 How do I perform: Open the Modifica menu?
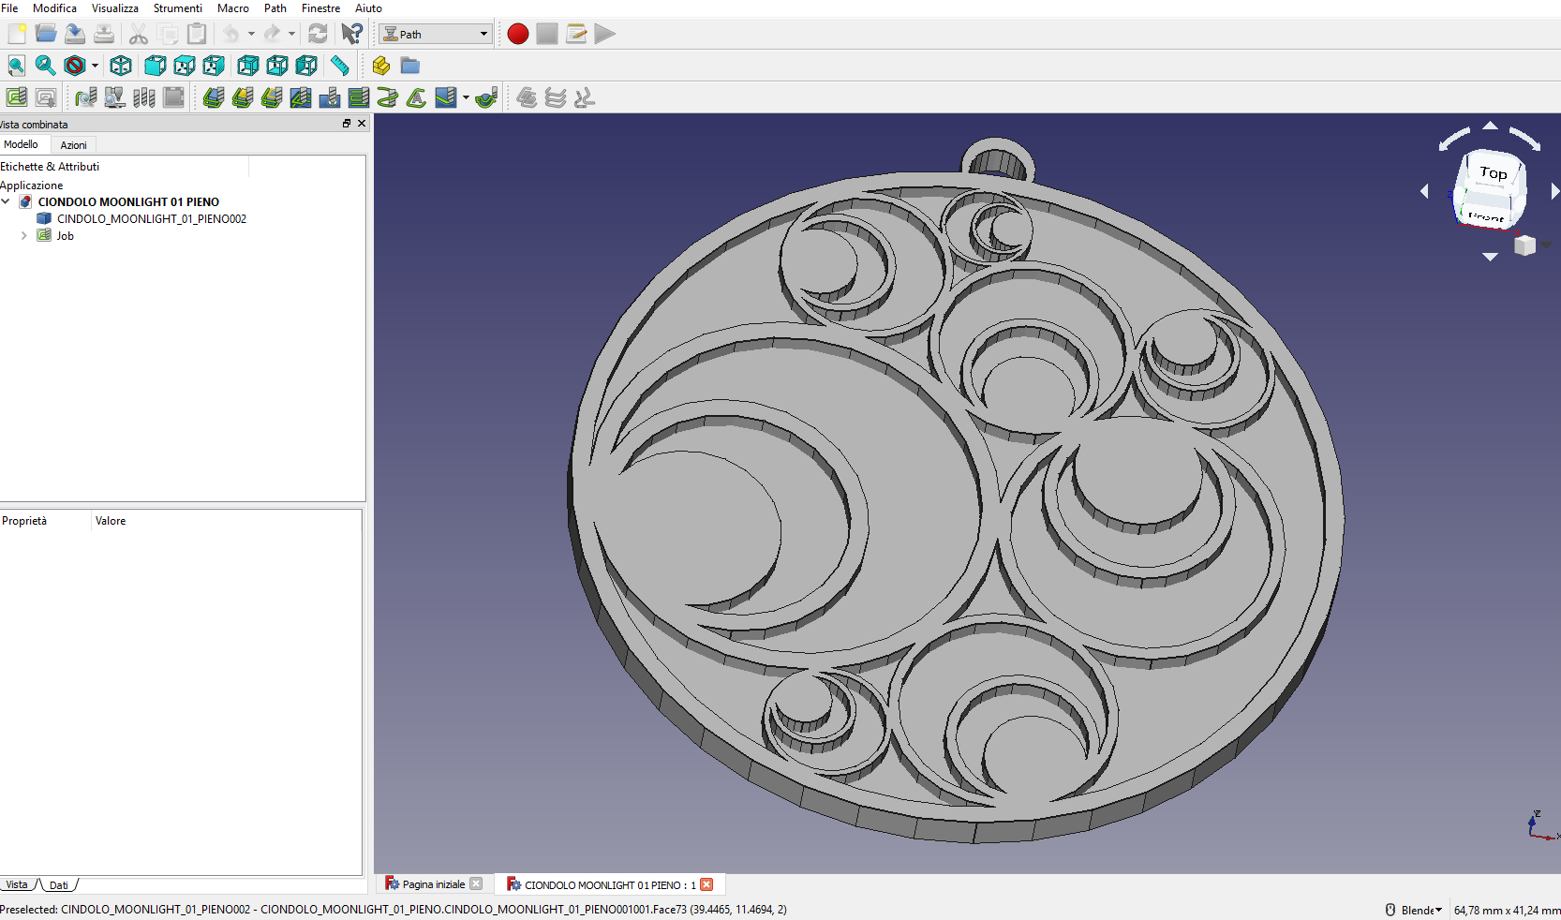click(x=55, y=8)
